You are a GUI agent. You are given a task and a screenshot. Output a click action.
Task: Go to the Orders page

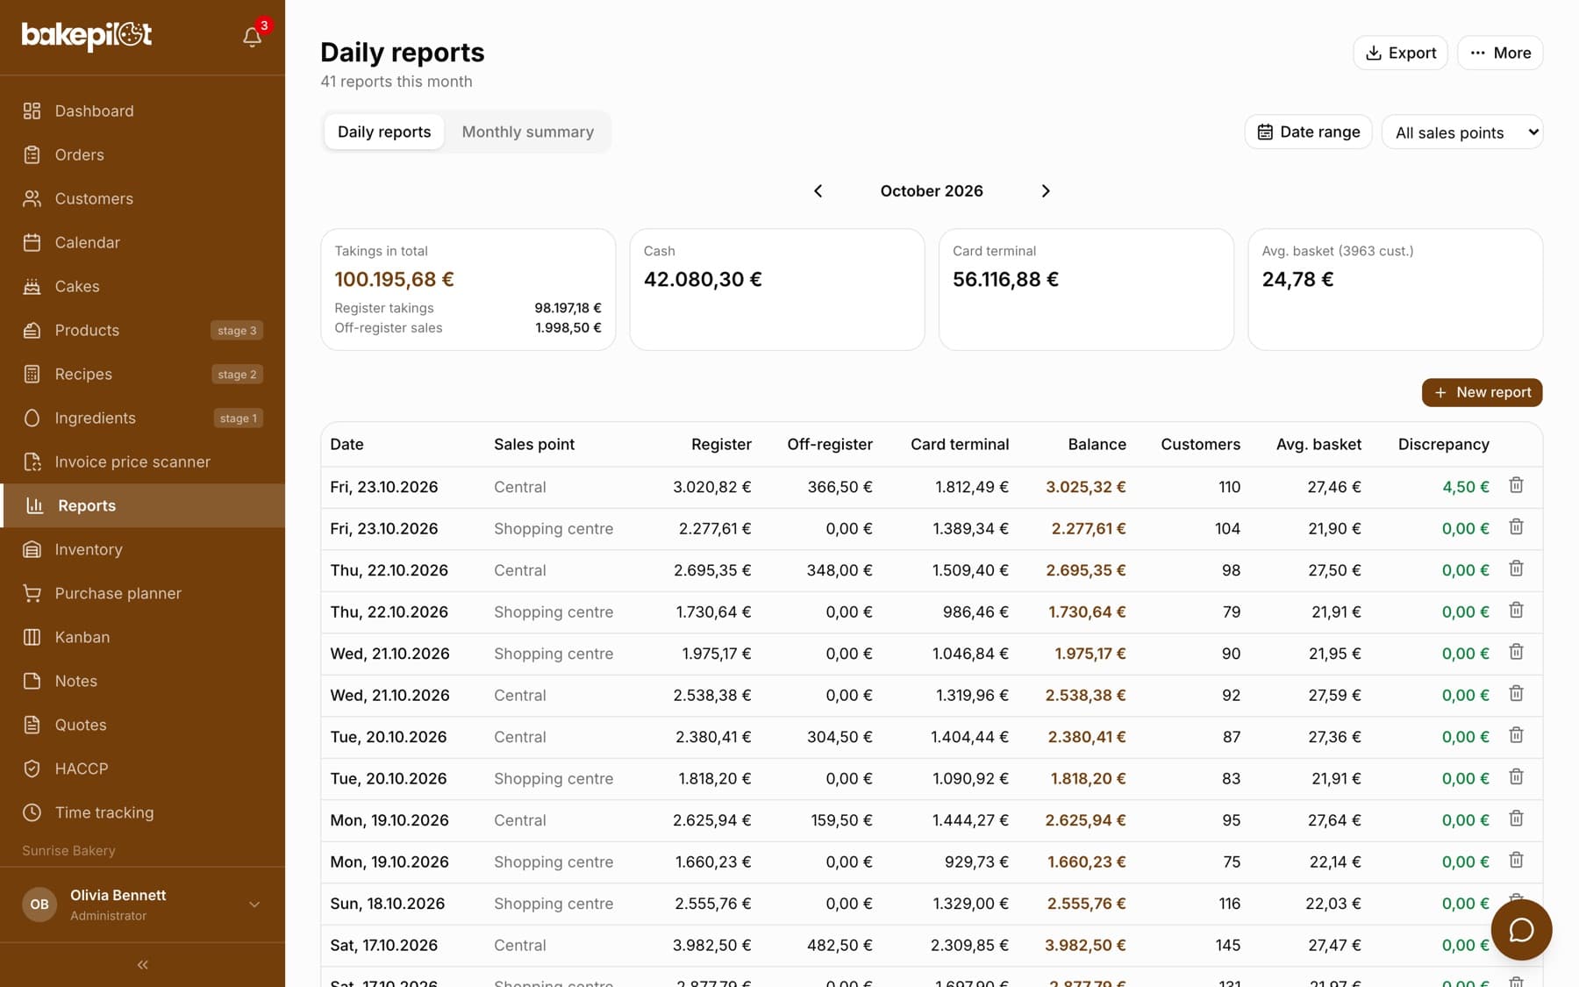(x=142, y=154)
